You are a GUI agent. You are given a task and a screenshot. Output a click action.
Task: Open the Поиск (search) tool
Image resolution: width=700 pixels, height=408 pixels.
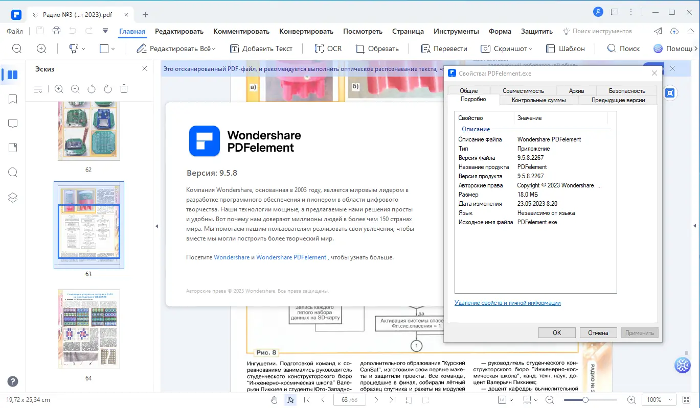(623, 48)
